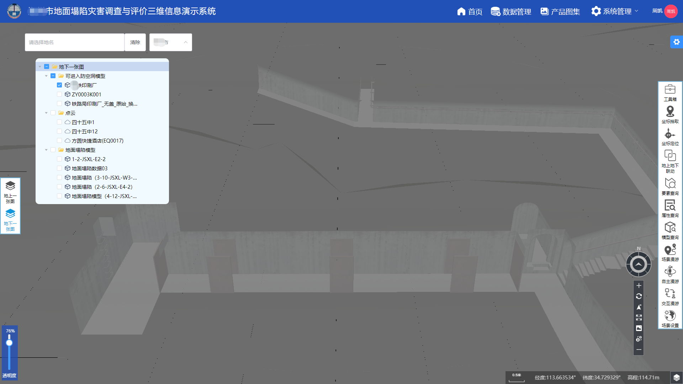The image size is (683, 384).
Task: Collapse the 点云 folder node
Action: 46,113
